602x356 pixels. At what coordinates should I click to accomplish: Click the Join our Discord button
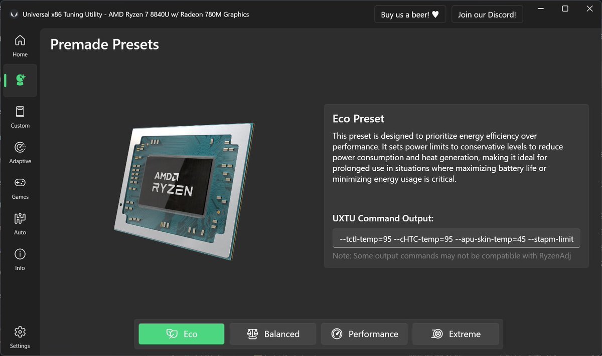coord(487,15)
